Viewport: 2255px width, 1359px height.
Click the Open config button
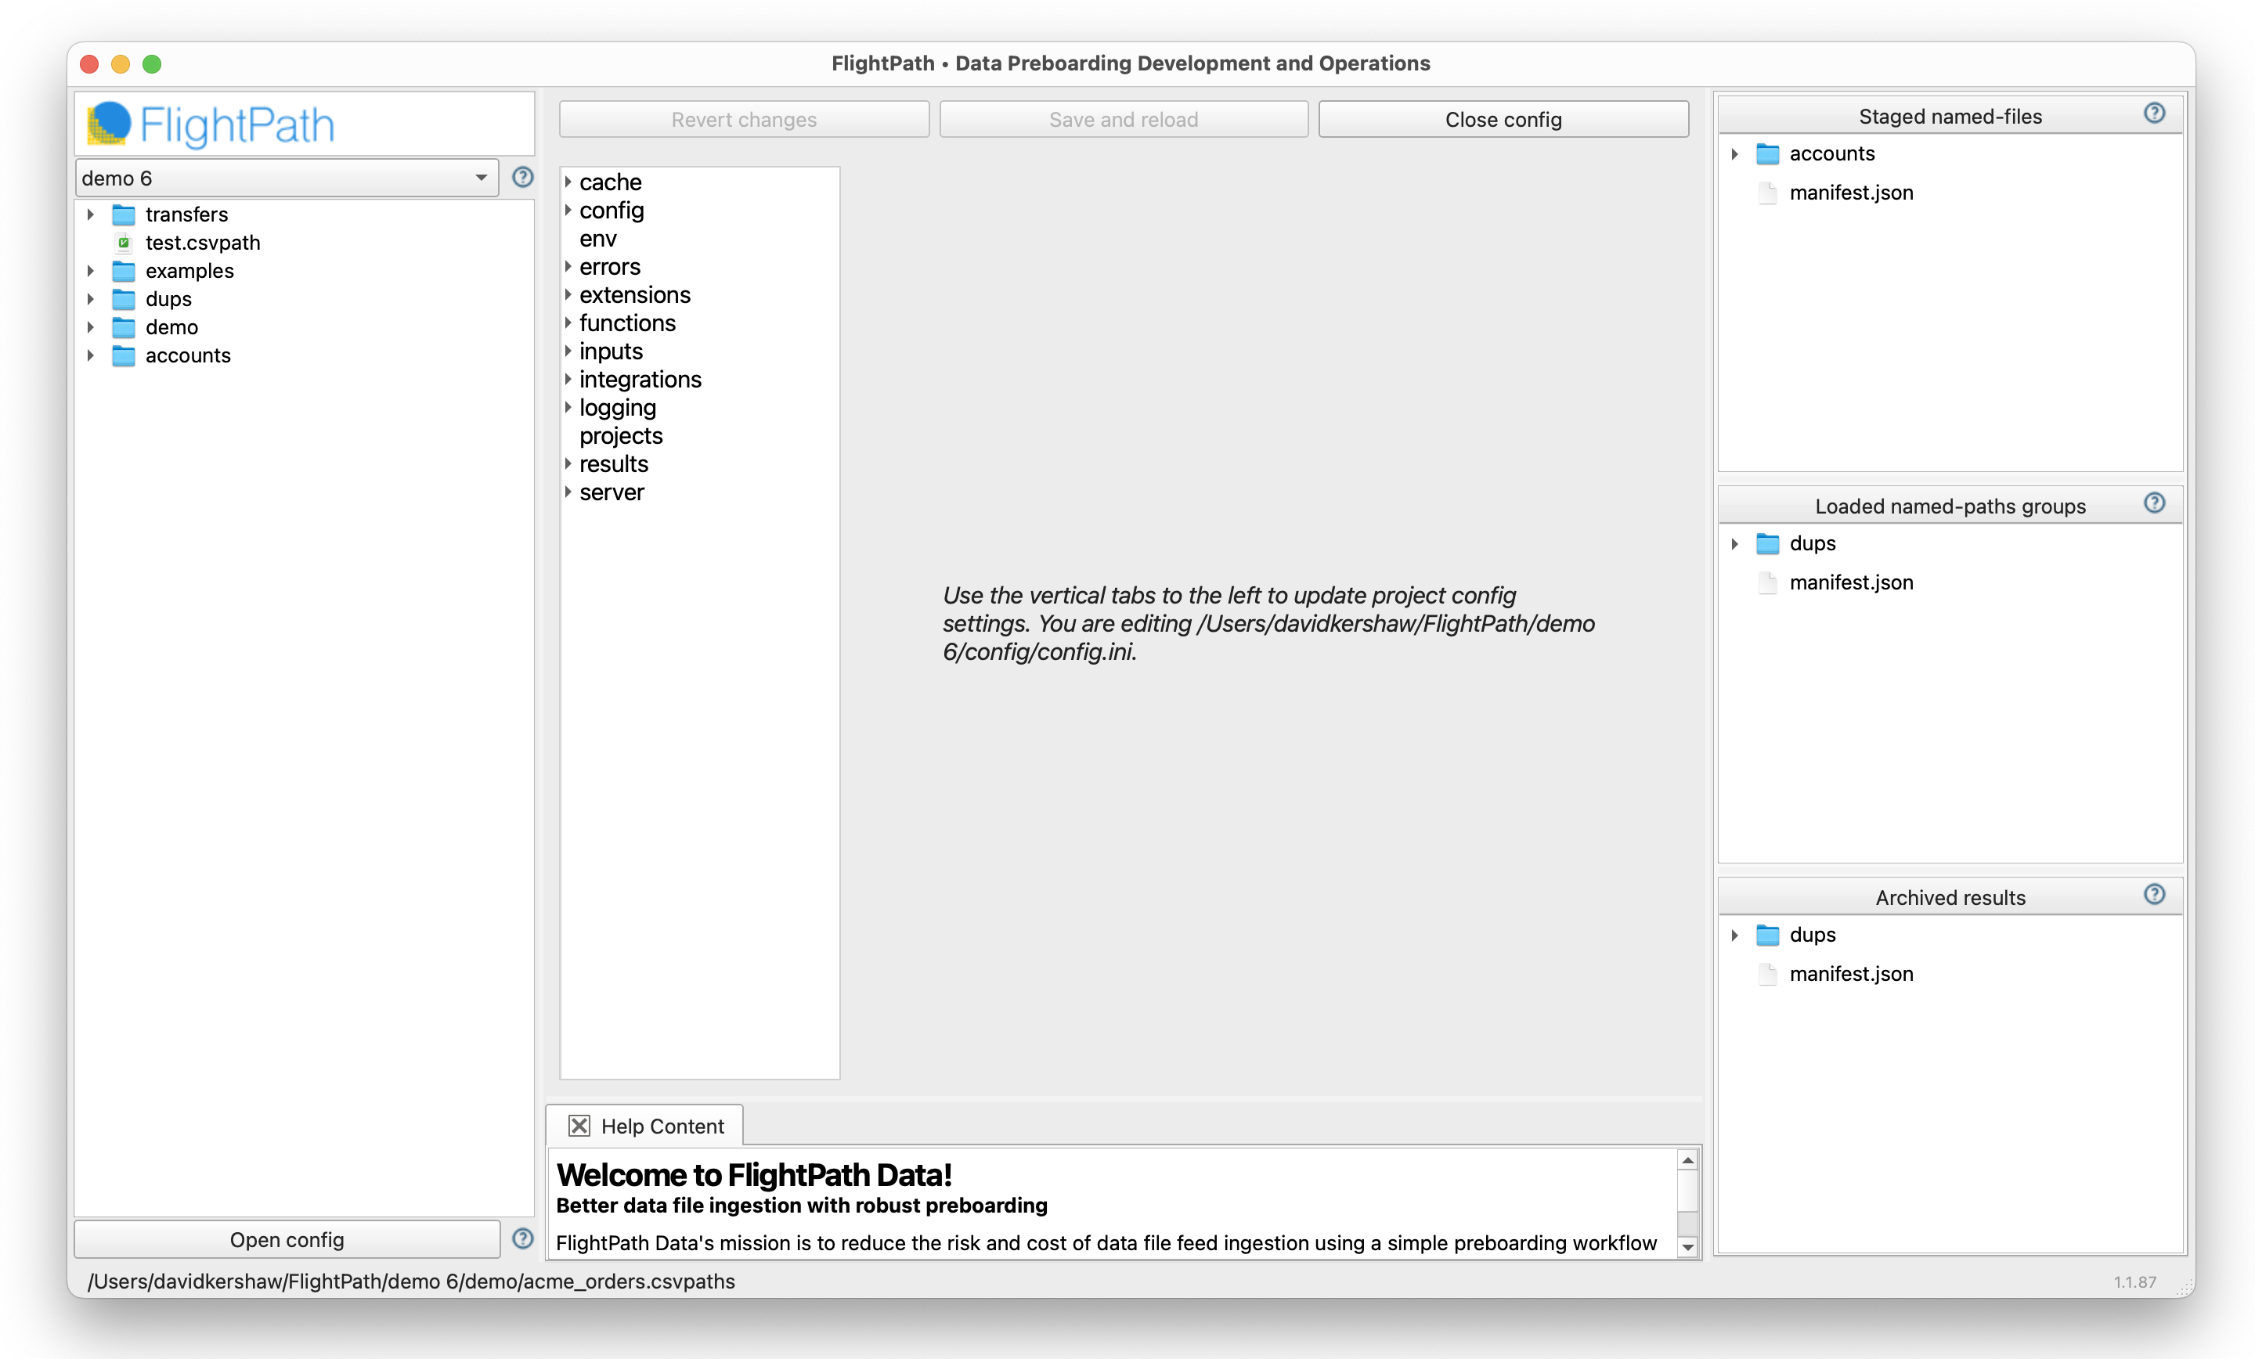[287, 1239]
